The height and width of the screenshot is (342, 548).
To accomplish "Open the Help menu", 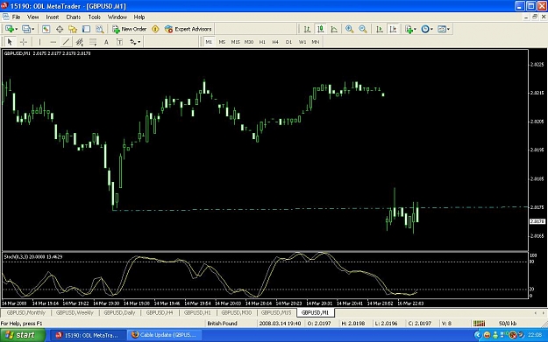I will click(x=139, y=17).
